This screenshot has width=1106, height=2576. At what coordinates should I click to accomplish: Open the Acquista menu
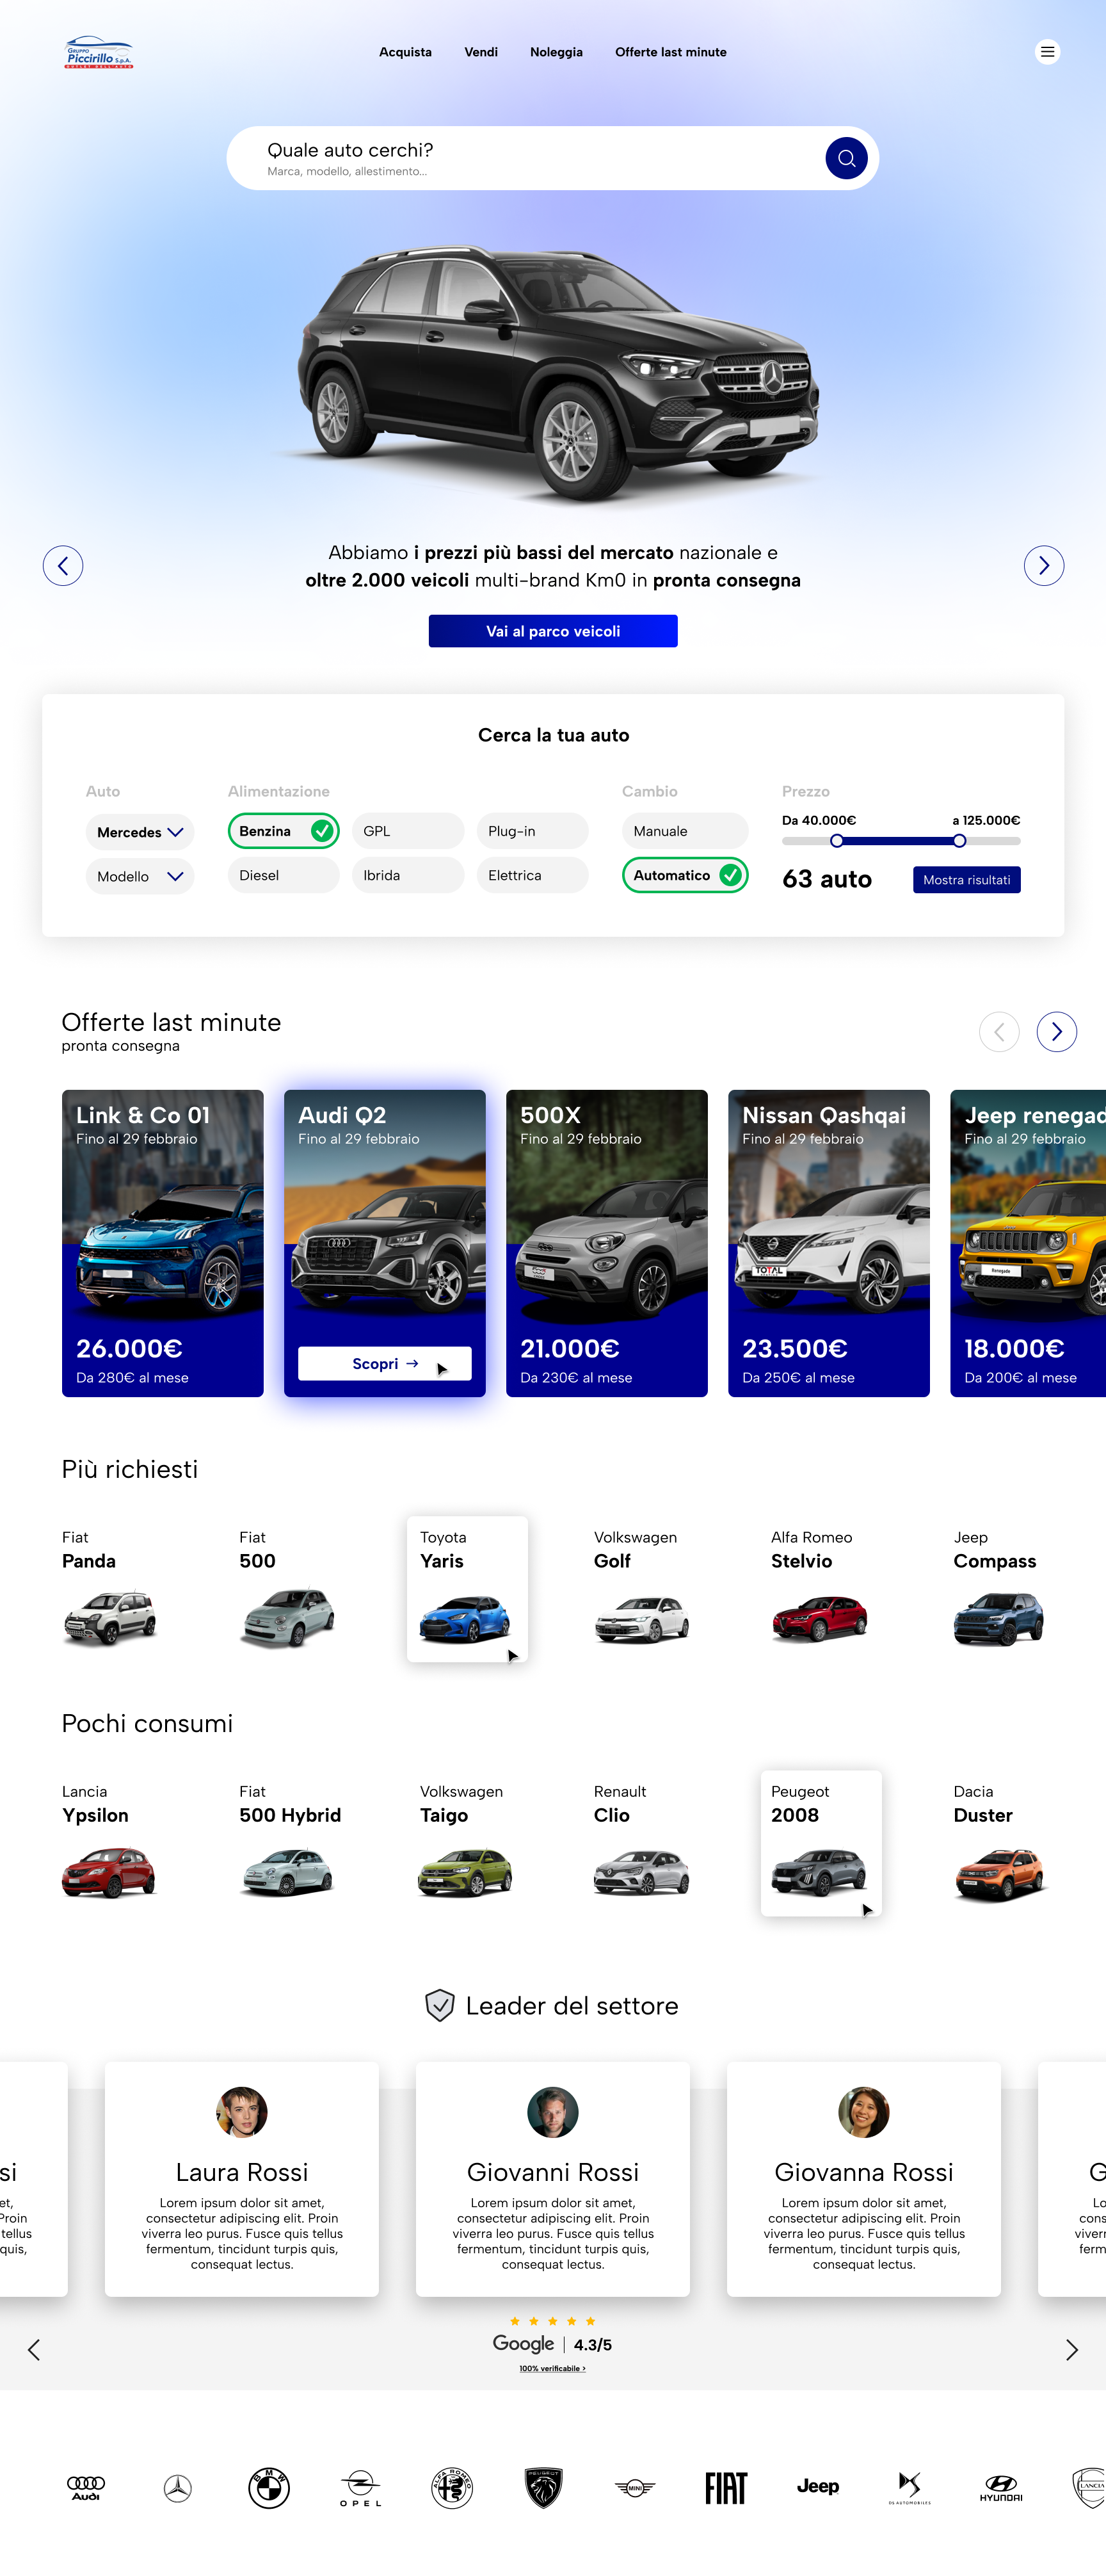tap(405, 52)
